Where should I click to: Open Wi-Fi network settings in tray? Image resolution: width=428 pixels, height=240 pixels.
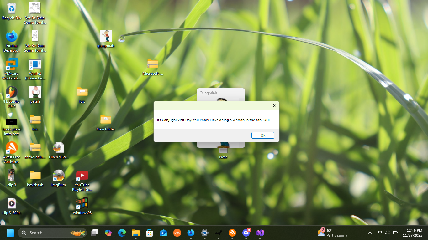tap(380, 233)
